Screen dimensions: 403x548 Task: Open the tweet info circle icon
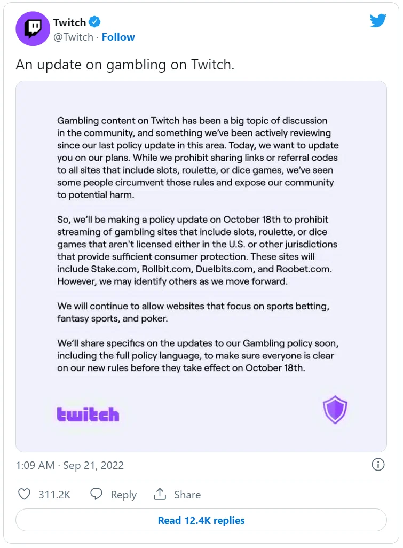378,465
